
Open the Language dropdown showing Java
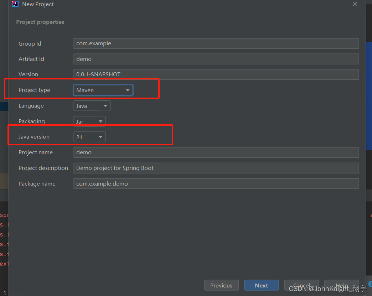coord(92,105)
